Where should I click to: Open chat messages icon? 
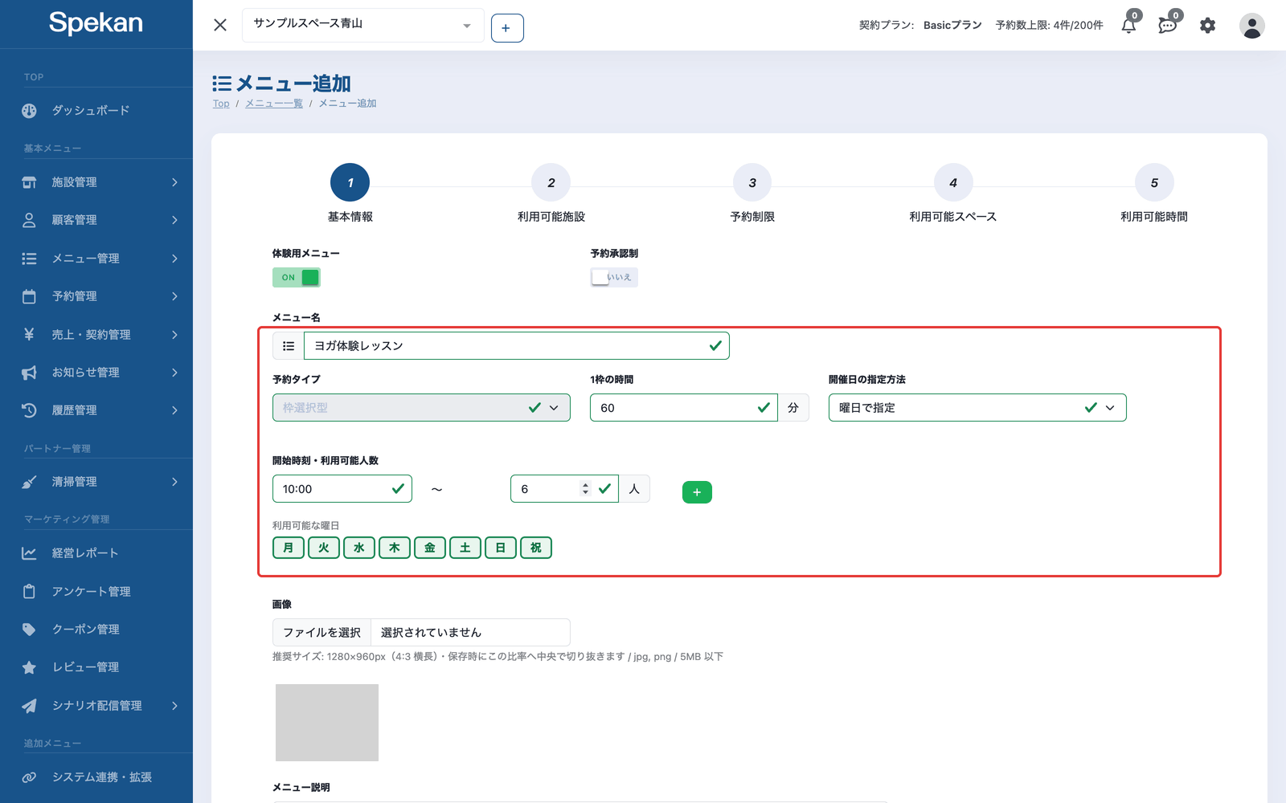1168,26
